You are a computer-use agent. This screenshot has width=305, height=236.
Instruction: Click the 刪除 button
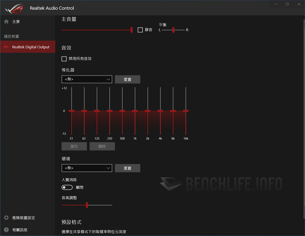102,146
